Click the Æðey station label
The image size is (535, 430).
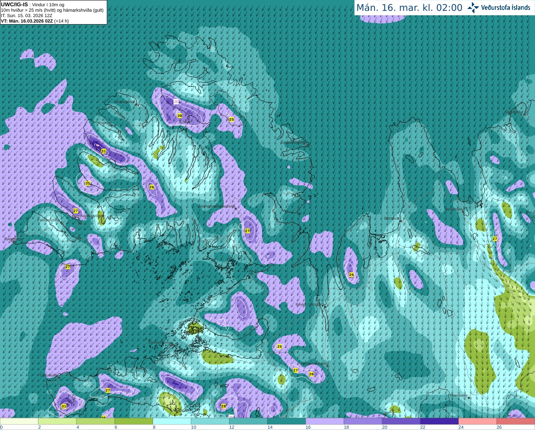pyautogui.click(x=183, y=122)
